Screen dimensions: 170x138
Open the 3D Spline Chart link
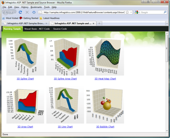point(25,79)
